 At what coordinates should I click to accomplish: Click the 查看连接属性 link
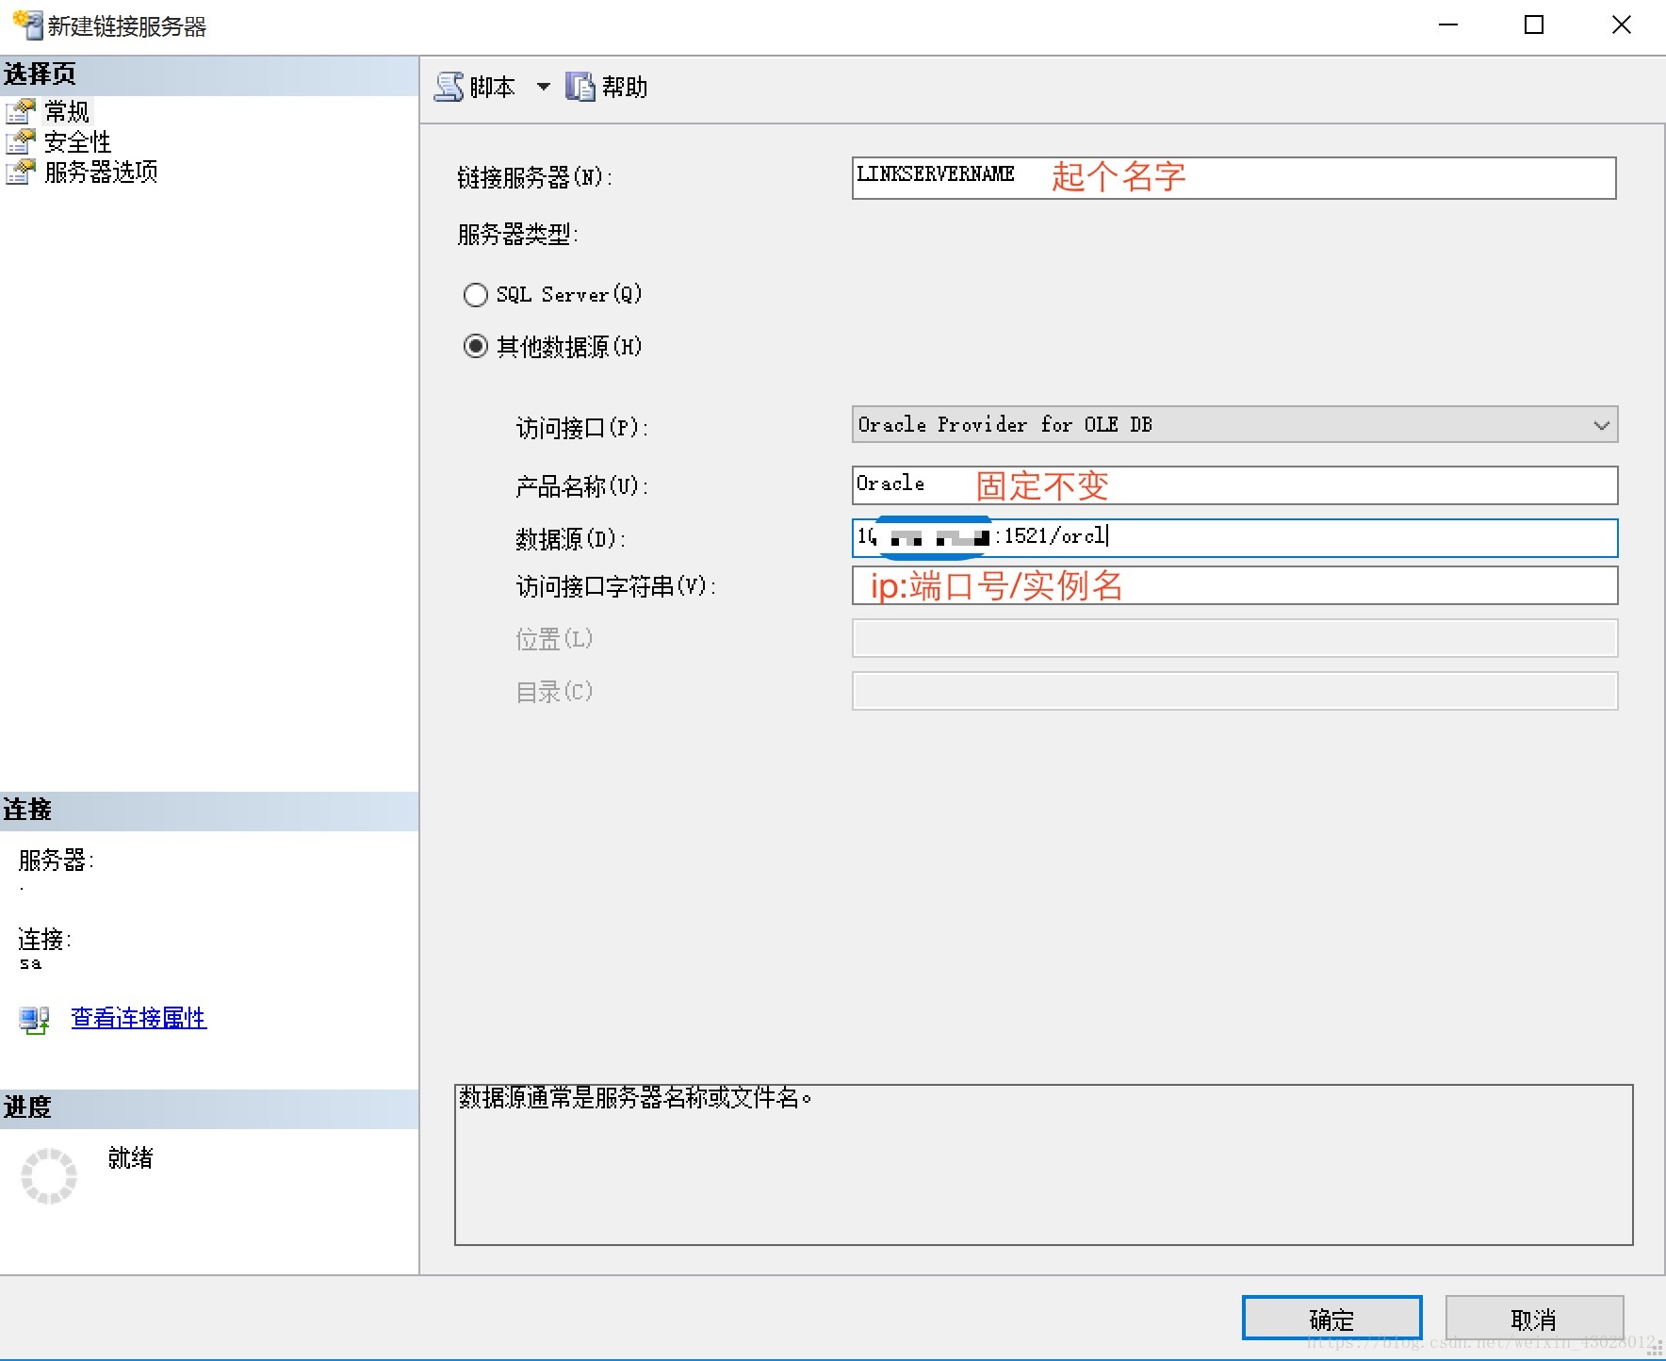(x=139, y=1018)
